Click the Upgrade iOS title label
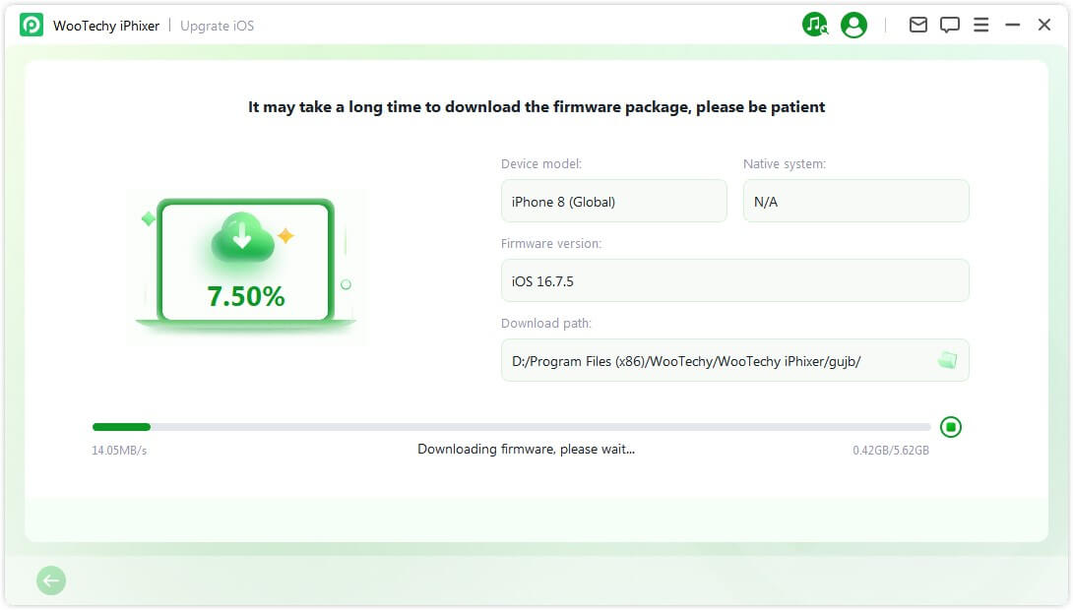Screen dimensions: 1073x610 pos(217,26)
